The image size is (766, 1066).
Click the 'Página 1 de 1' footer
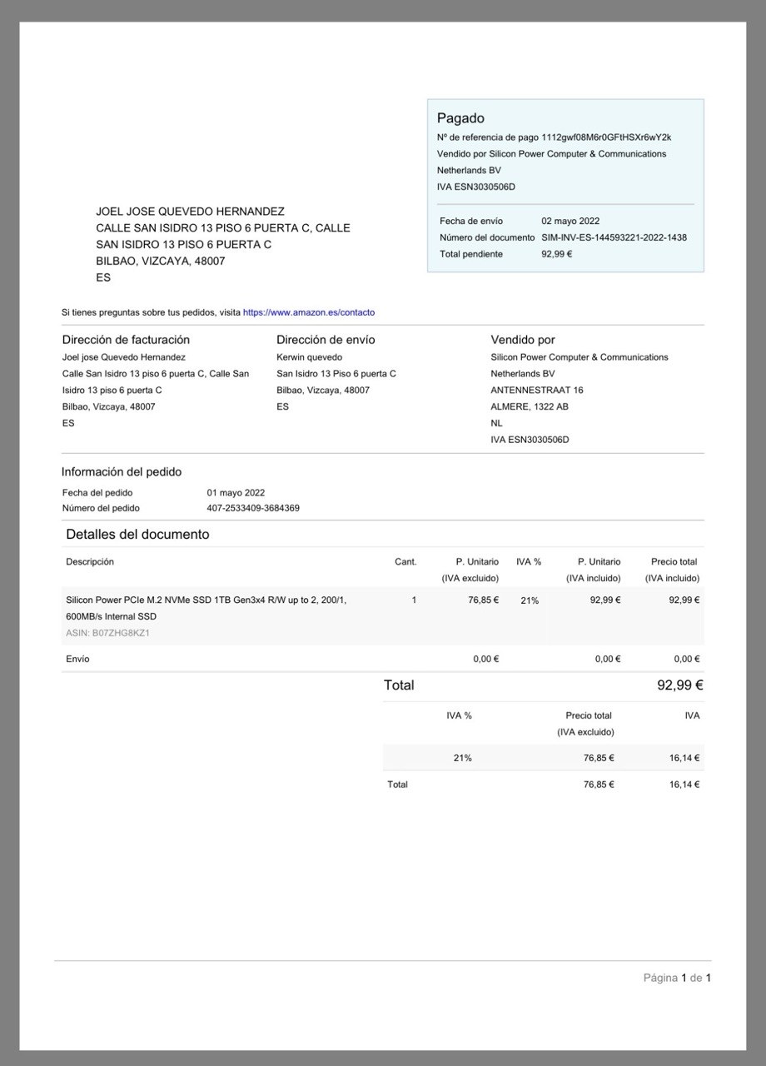pos(677,978)
